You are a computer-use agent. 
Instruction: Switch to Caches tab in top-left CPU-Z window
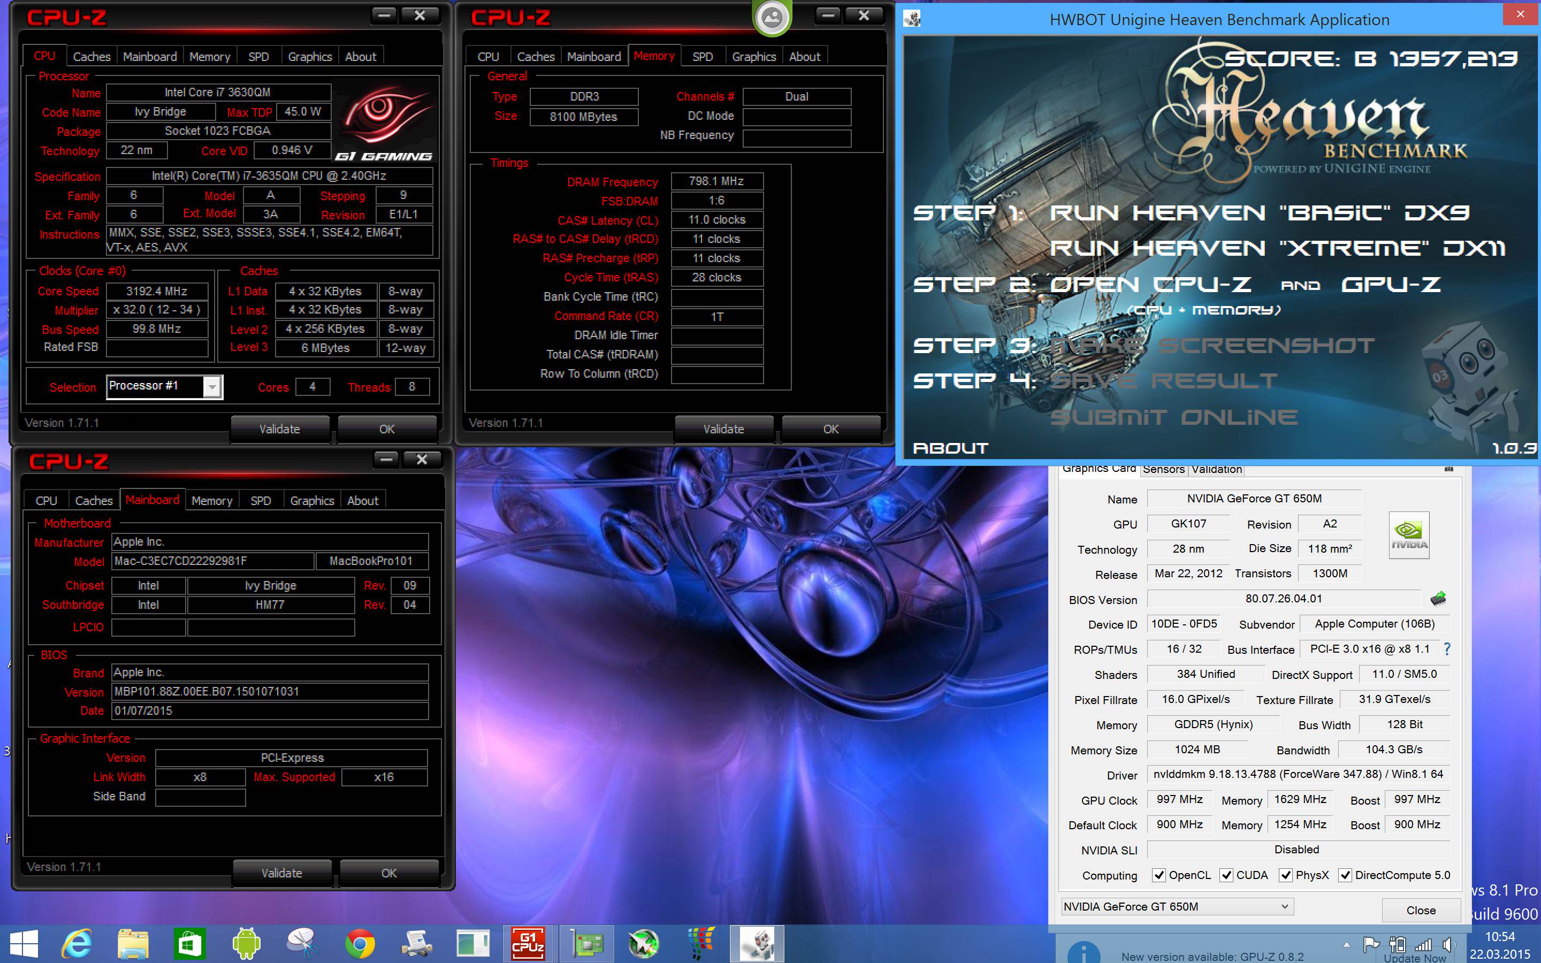(x=91, y=57)
